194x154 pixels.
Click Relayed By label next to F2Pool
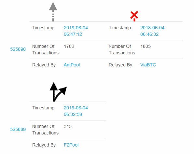pos(44,145)
